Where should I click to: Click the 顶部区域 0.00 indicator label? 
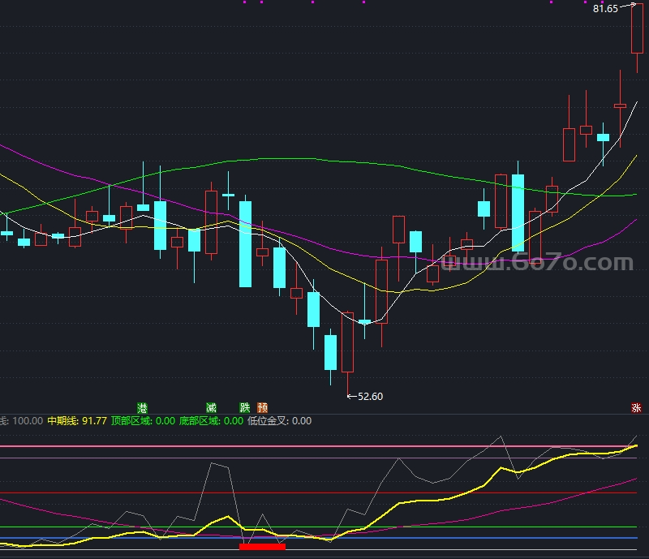pos(144,421)
